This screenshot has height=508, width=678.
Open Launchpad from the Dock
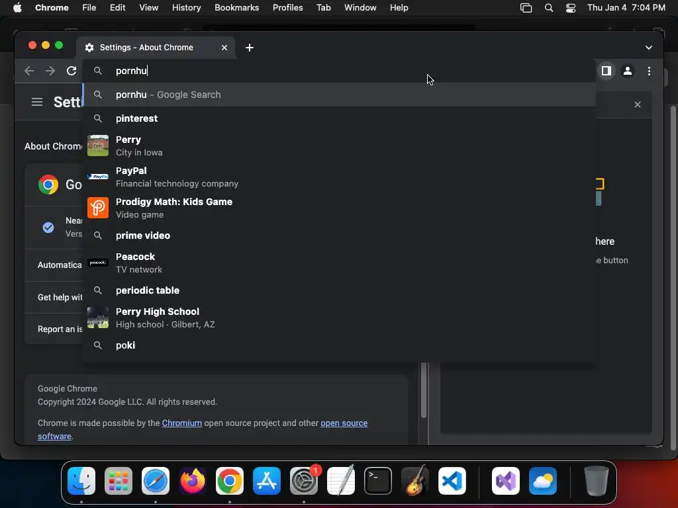tap(119, 481)
